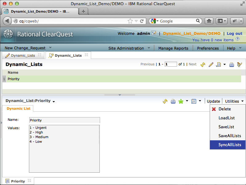The width and height of the screenshot is (246, 185).
Task: Select '1 - Urgent' in Values list
Action: tap(38, 128)
